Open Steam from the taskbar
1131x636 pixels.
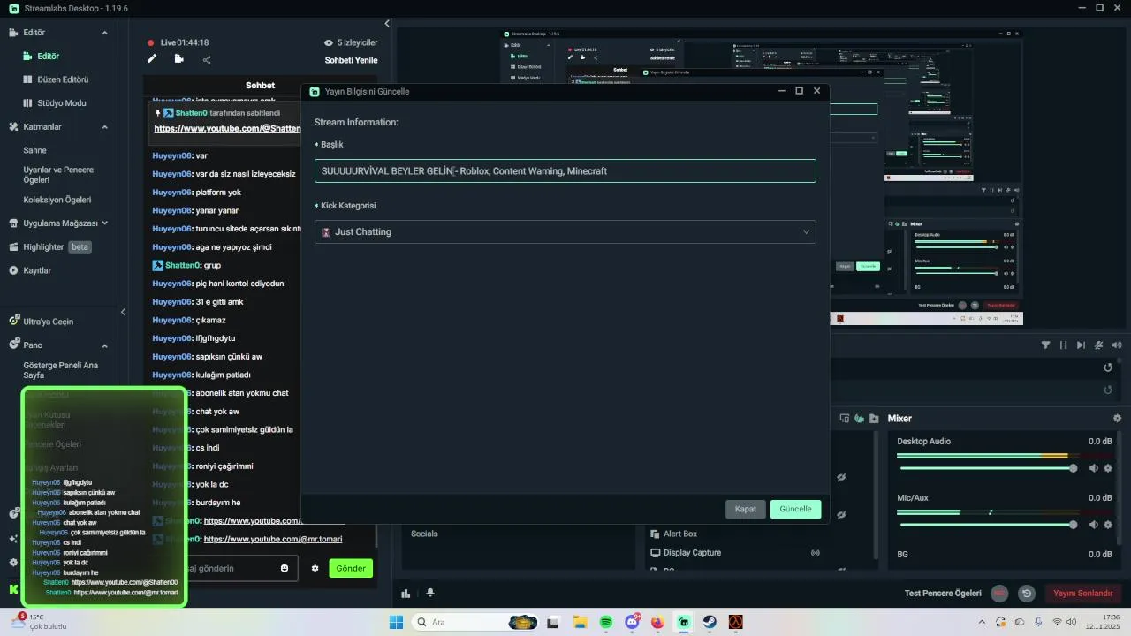710,622
